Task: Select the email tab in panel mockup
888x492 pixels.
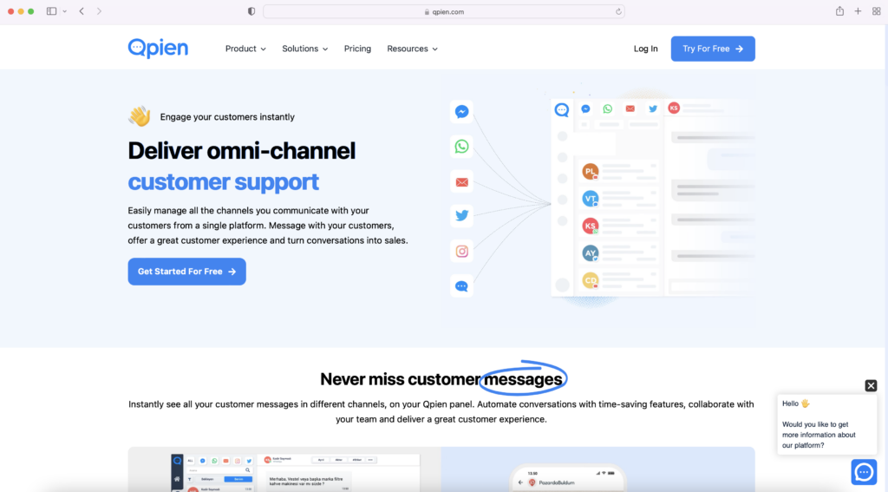Action: point(630,108)
